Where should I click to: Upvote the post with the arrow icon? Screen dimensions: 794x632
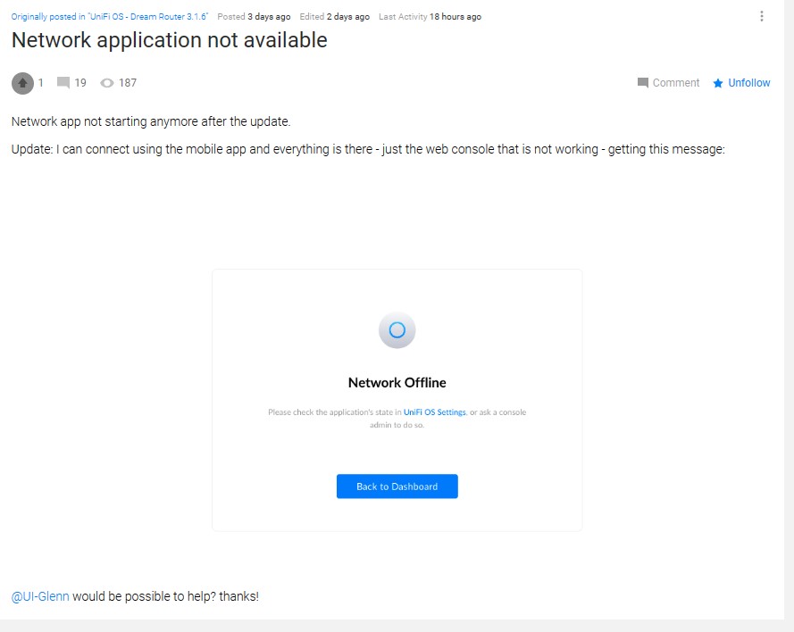(x=23, y=83)
